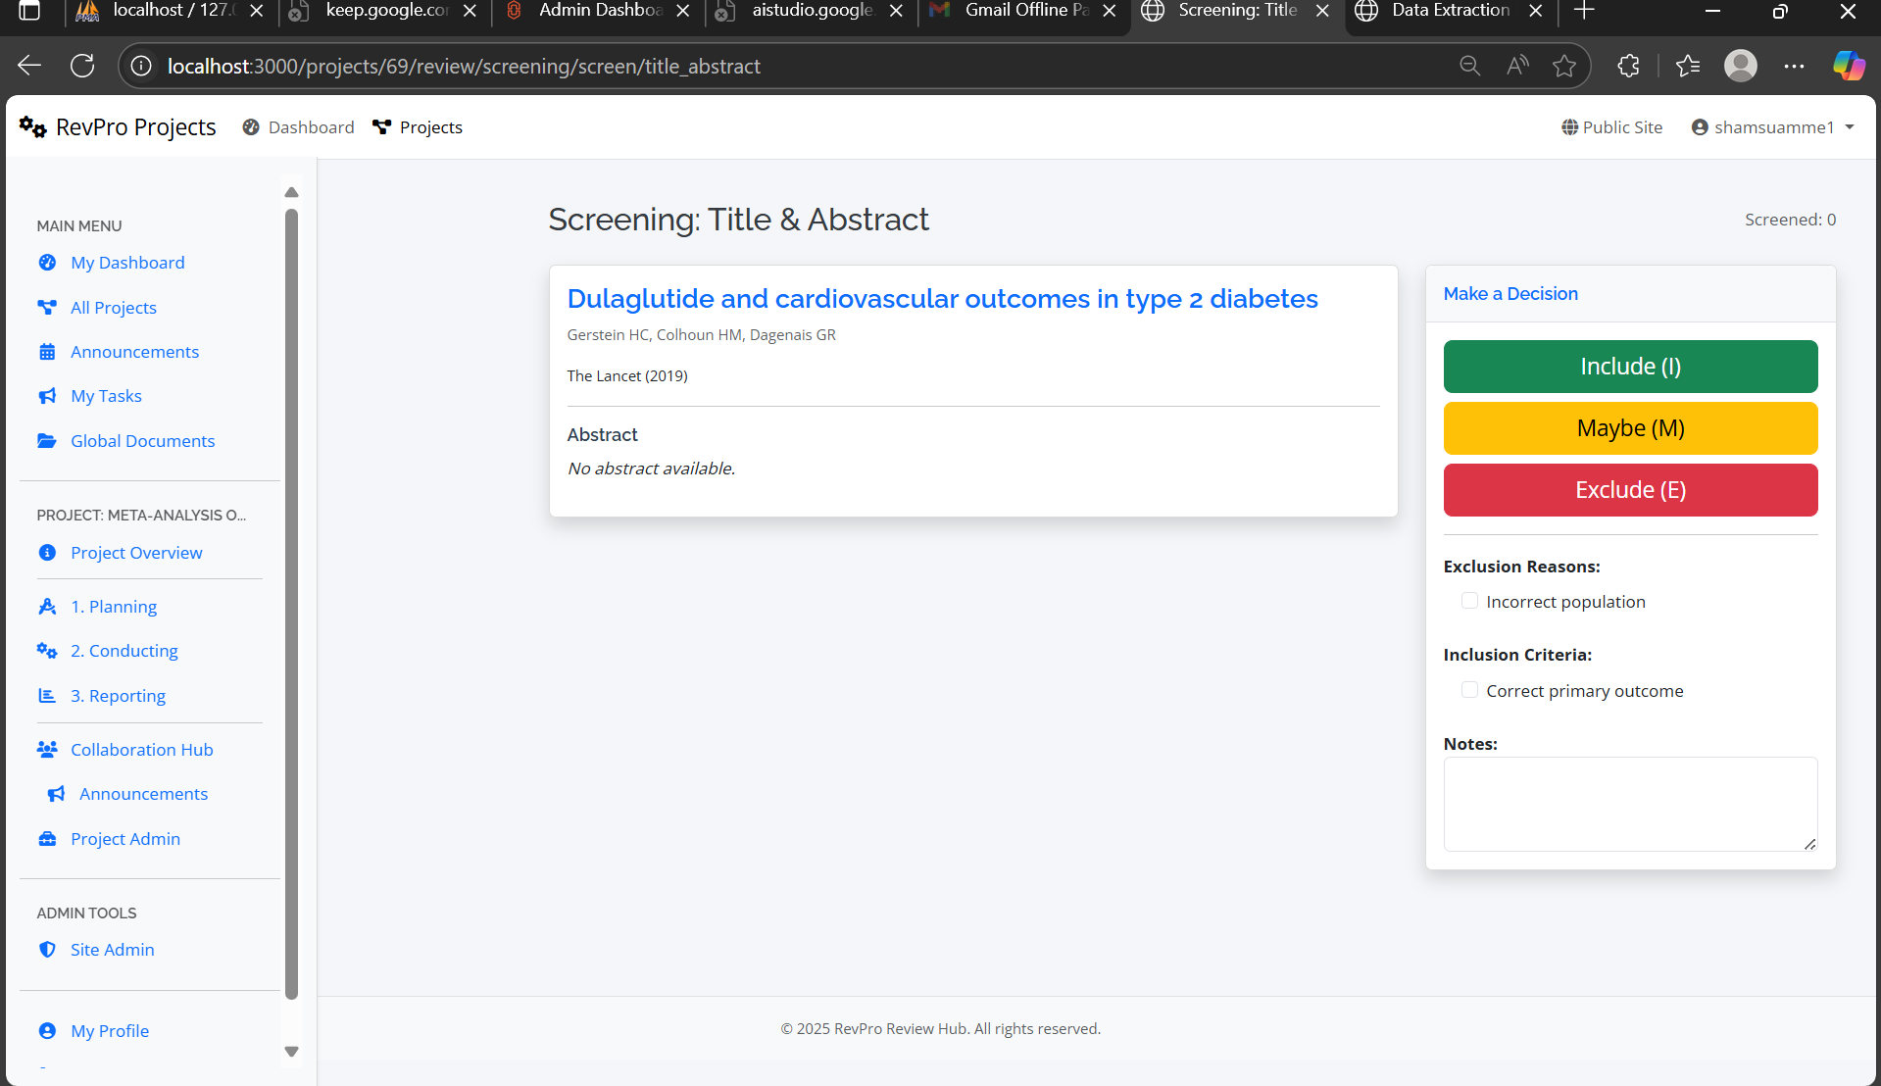Click the browser extensions puzzle icon

(1628, 66)
